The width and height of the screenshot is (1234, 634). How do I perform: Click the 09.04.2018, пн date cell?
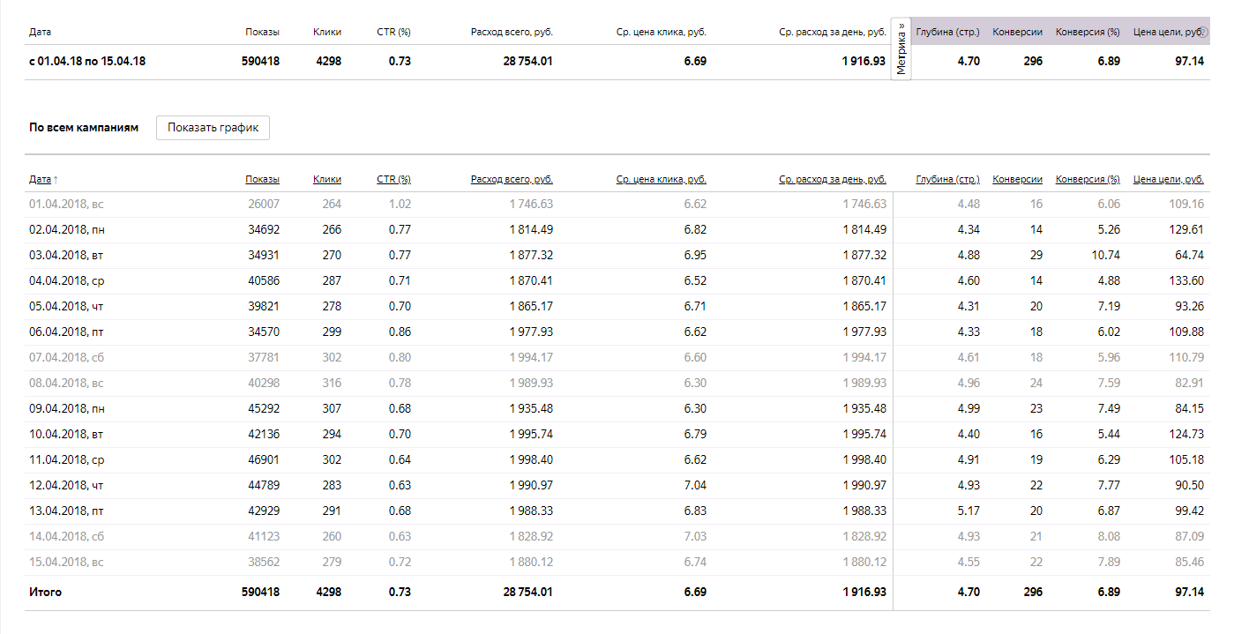point(66,408)
